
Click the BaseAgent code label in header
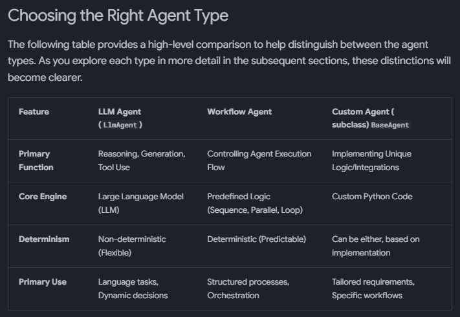tap(390, 125)
